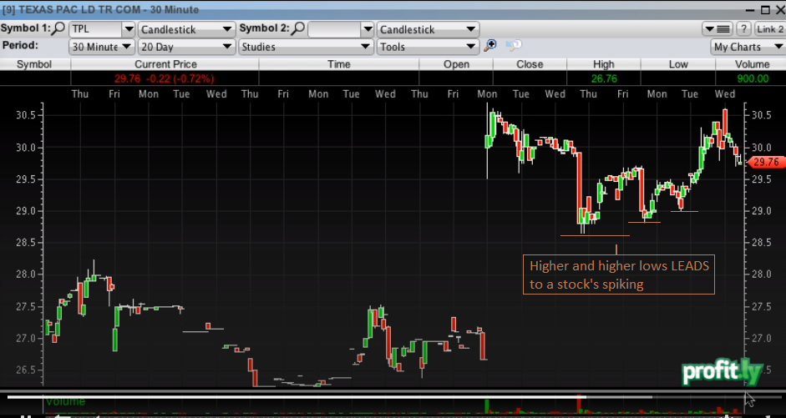Open the help question mark button
Viewport: 786px width, 418px height.
click(x=744, y=29)
